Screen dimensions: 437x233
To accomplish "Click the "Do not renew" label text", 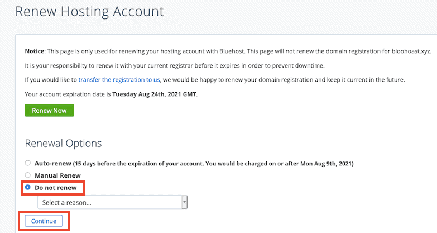I will pos(56,188).
